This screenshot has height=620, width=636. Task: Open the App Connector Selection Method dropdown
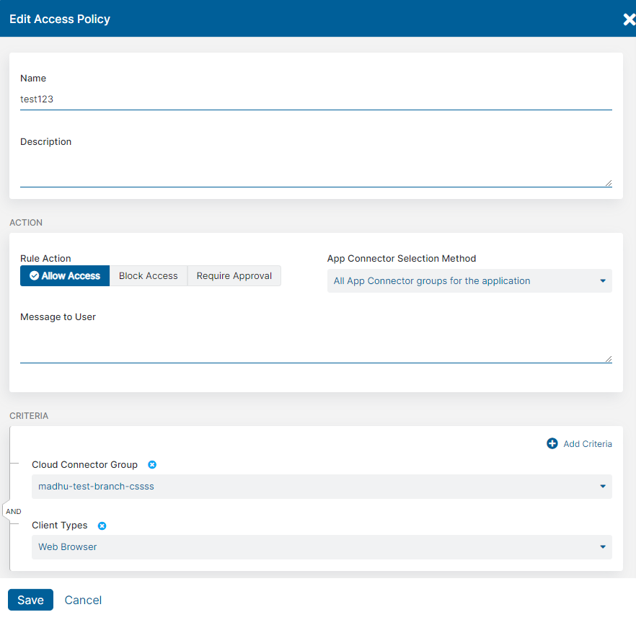tap(469, 280)
